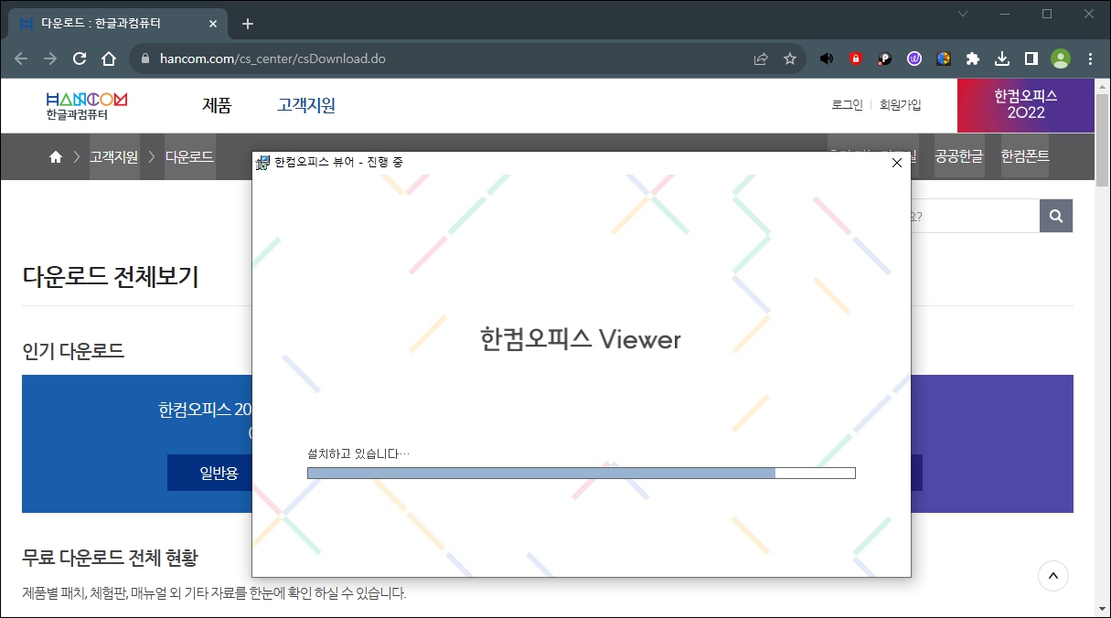The height and width of the screenshot is (618, 1111).
Task: Click the installation progress bar
Action: coord(581,473)
